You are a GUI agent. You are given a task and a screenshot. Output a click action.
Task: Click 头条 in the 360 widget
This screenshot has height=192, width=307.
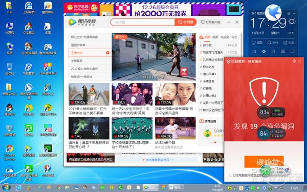click(289, 42)
